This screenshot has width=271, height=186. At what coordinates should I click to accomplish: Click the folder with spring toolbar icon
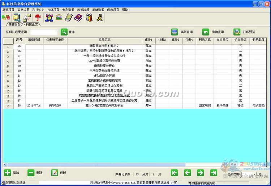(x=17, y=17)
